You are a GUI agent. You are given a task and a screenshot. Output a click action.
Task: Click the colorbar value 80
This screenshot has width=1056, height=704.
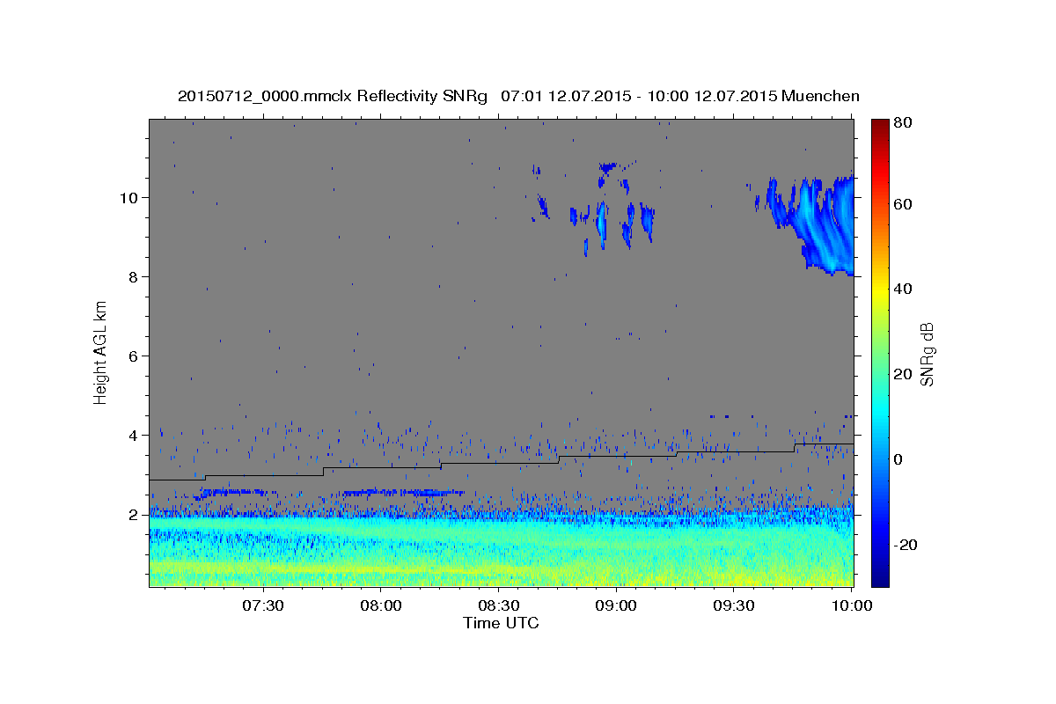point(902,122)
